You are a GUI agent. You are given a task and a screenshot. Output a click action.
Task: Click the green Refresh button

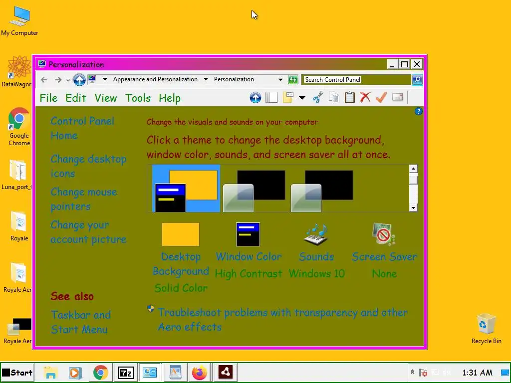pyautogui.click(x=293, y=79)
